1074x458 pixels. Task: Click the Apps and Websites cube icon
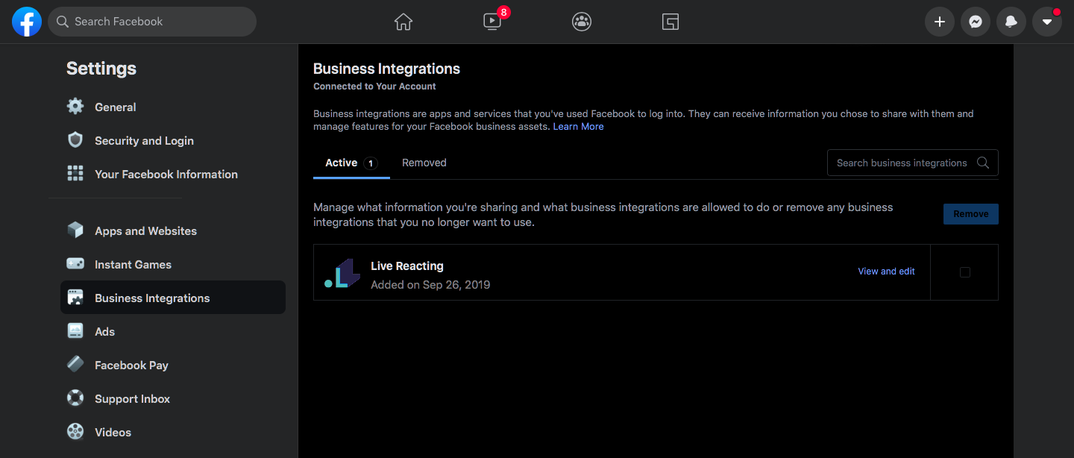75,230
